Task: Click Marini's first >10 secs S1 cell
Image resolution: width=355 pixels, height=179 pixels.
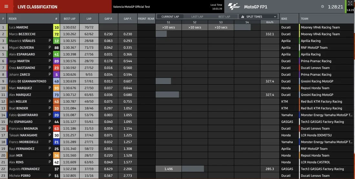Action: point(168,27)
